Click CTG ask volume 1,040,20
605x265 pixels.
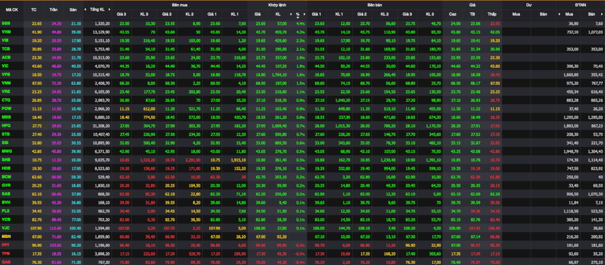coord(343,100)
